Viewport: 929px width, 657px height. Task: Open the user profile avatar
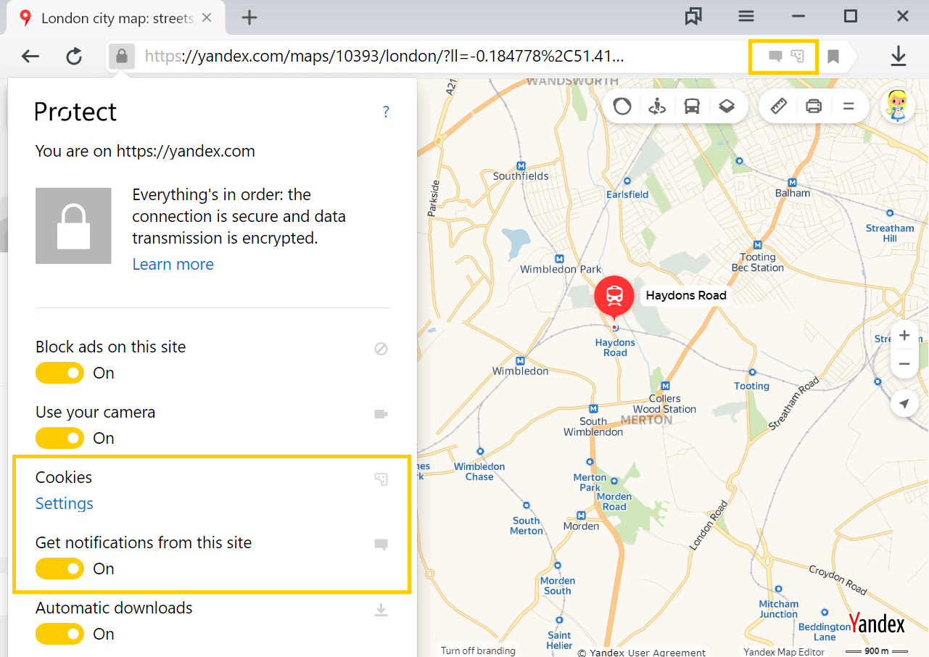pyautogui.click(x=898, y=106)
